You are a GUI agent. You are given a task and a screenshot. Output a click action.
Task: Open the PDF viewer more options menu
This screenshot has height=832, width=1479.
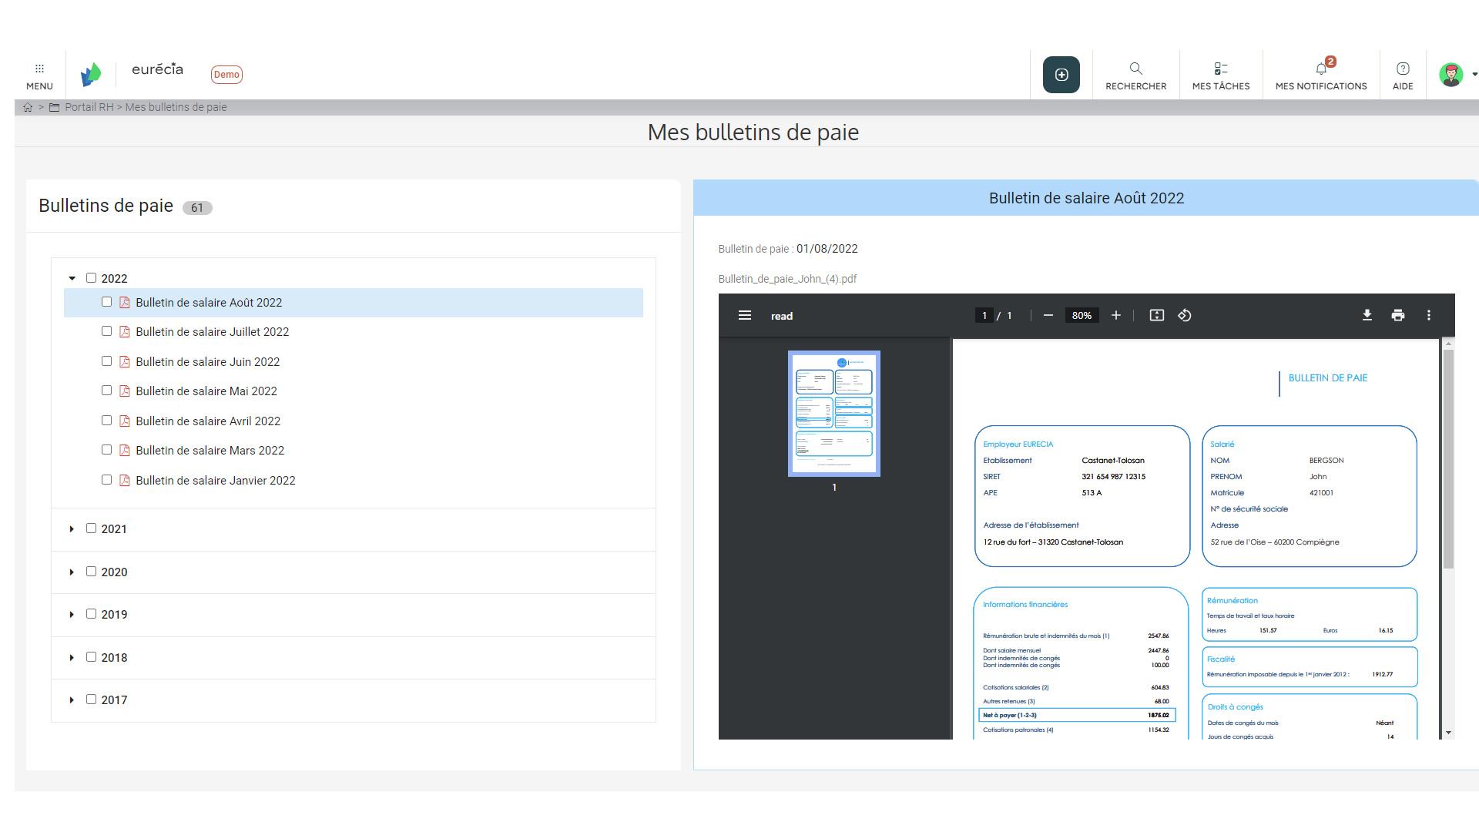[x=1430, y=315]
